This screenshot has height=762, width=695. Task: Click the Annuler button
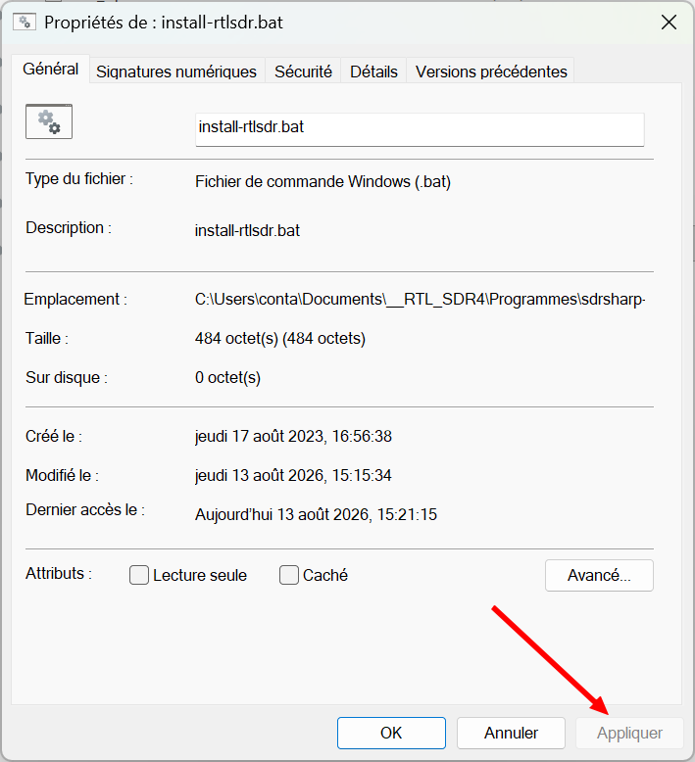(x=511, y=733)
